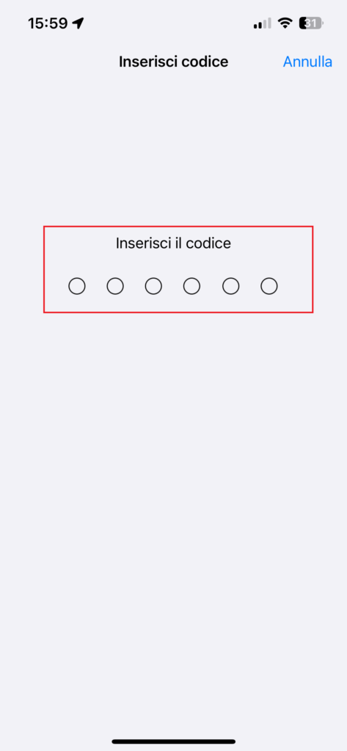Select the fourth passcode digit circle
The width and height of the screenshot is (347, 751).
point(191,287)
